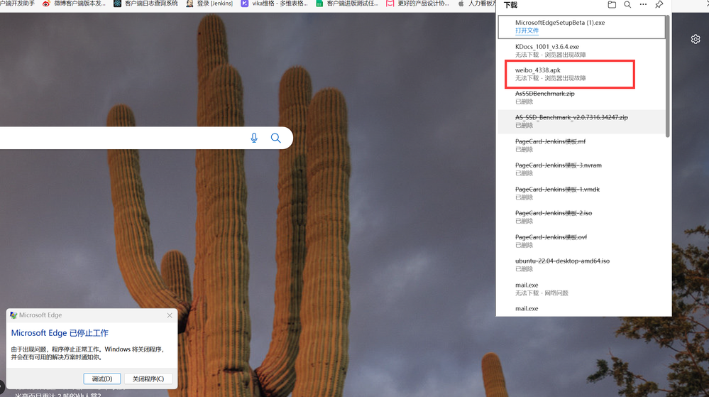This screenshot has height=397, width=709.
Task: Search downloads with the magnifier icon
Action: pyautogui.click(x=627, y=4)
